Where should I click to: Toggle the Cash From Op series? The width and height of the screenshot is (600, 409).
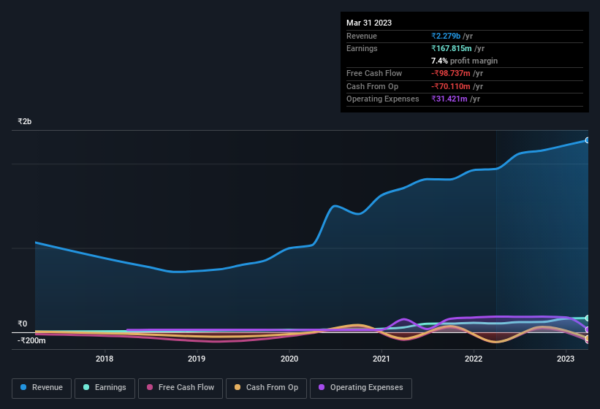click(266, 388)
